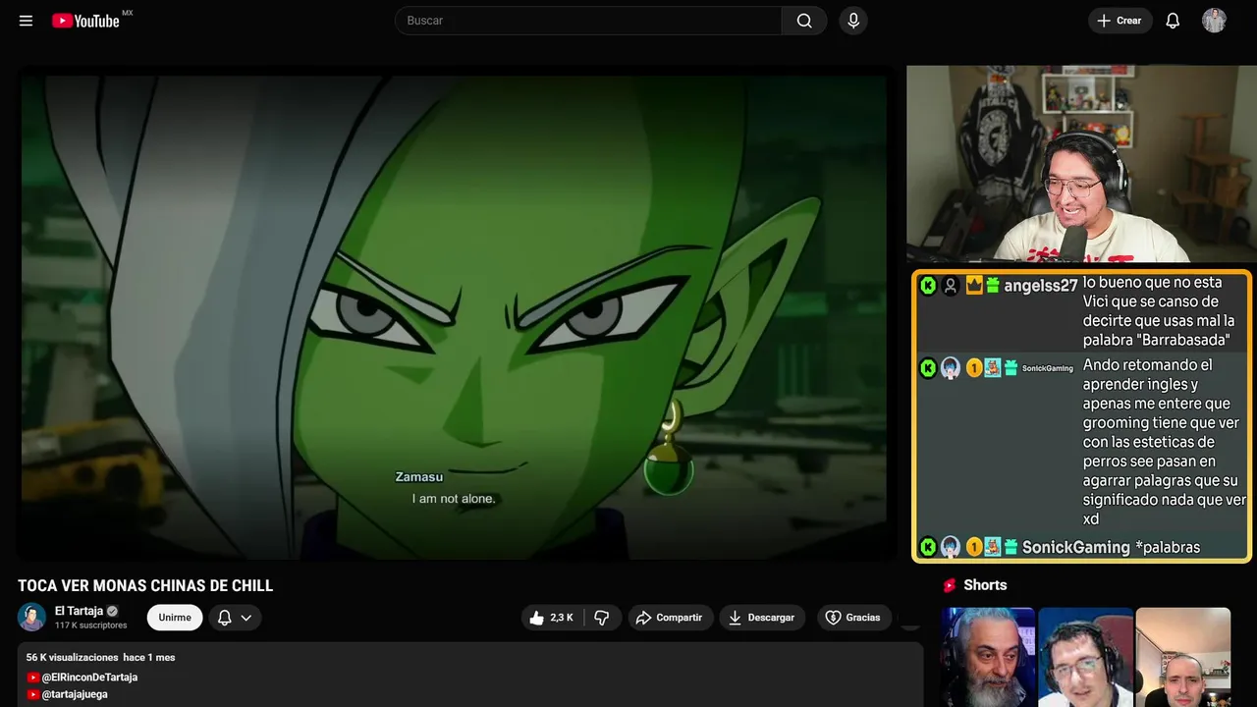This screenshot has height=707, width=1257.
Task: Open the first Short with bearded man
Action: [988, 657]
